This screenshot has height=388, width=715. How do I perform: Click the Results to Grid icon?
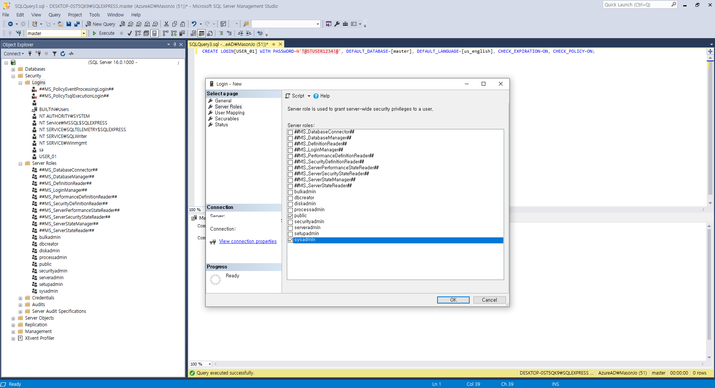coord(202,33)
